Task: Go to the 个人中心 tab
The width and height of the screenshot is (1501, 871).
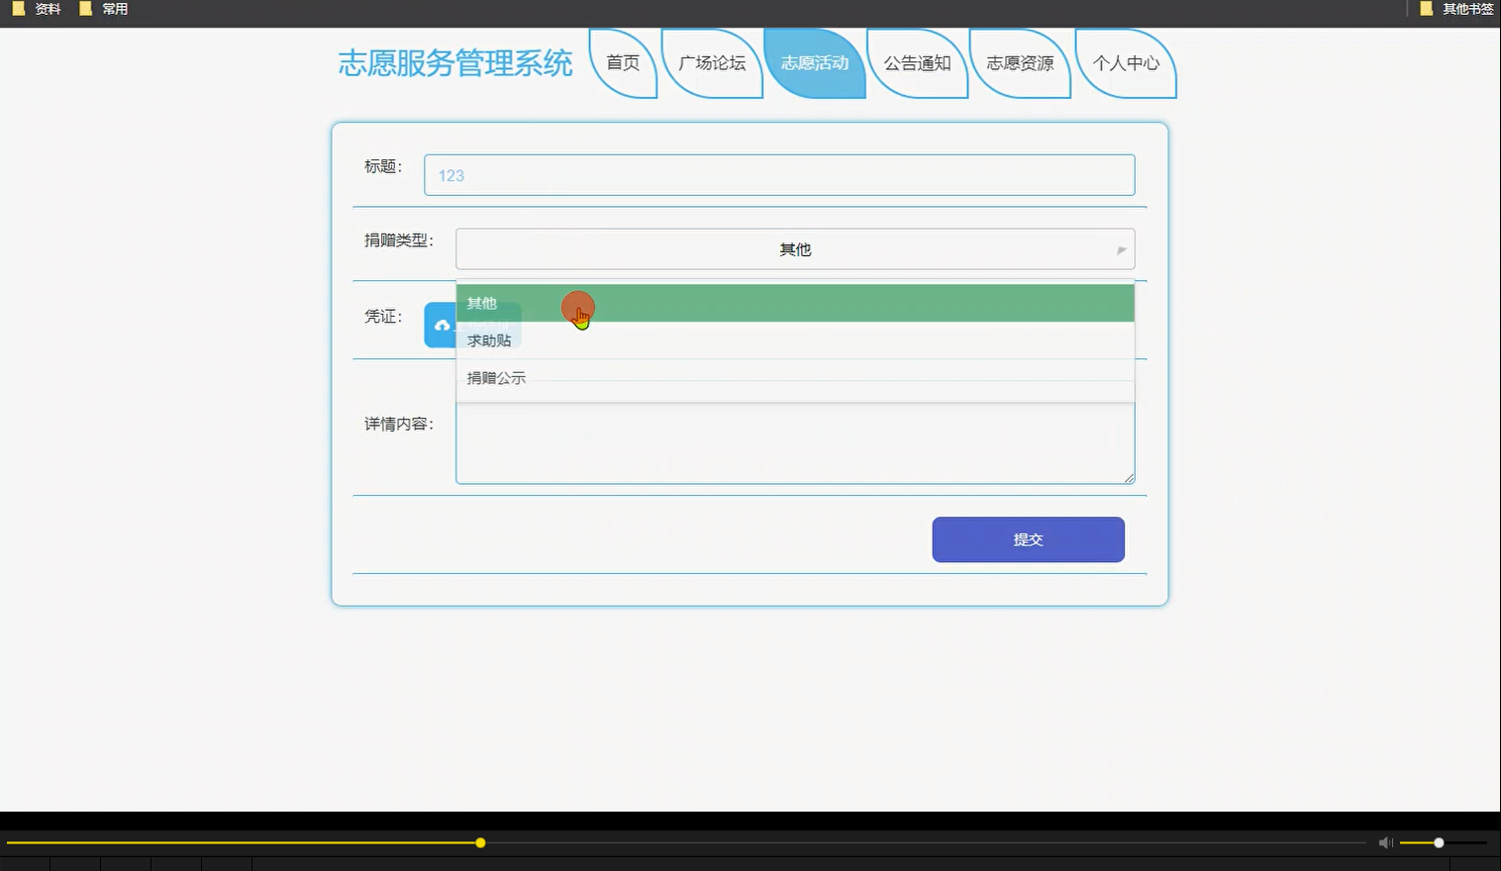Action: [x=1127, y=62]
